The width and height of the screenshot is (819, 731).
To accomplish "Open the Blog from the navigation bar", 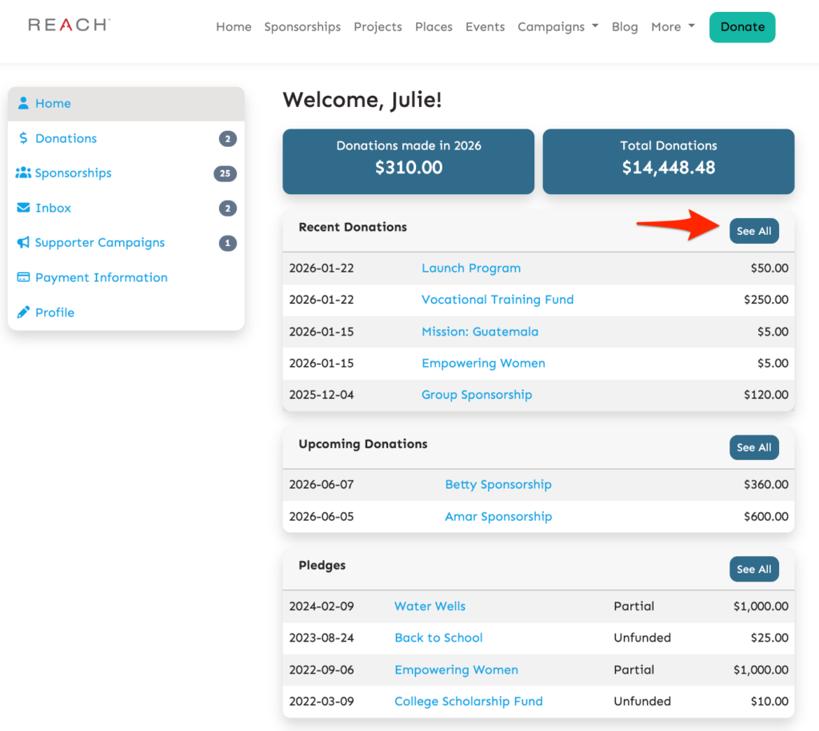I will pyautogui.click(x=625, y=26).
